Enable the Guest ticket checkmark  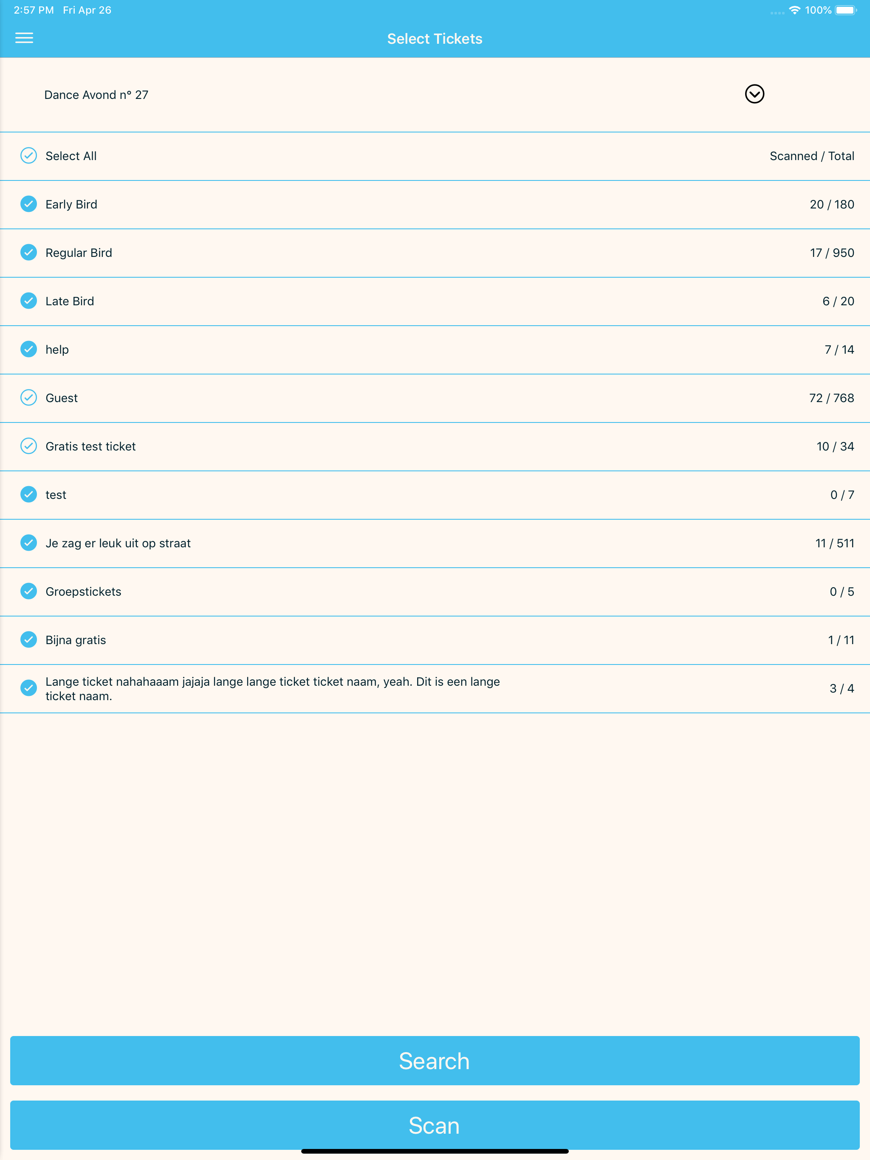point(28,397)
